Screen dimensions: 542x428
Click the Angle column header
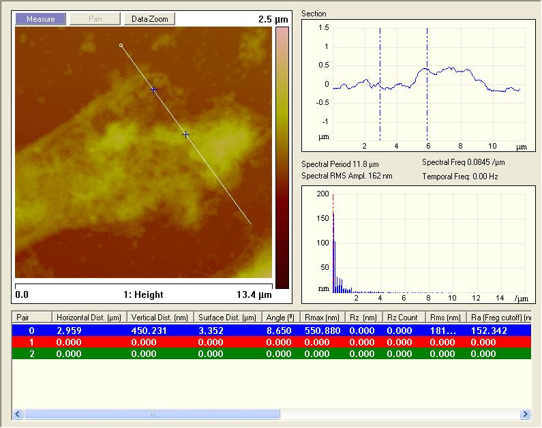tap(281, 318)
